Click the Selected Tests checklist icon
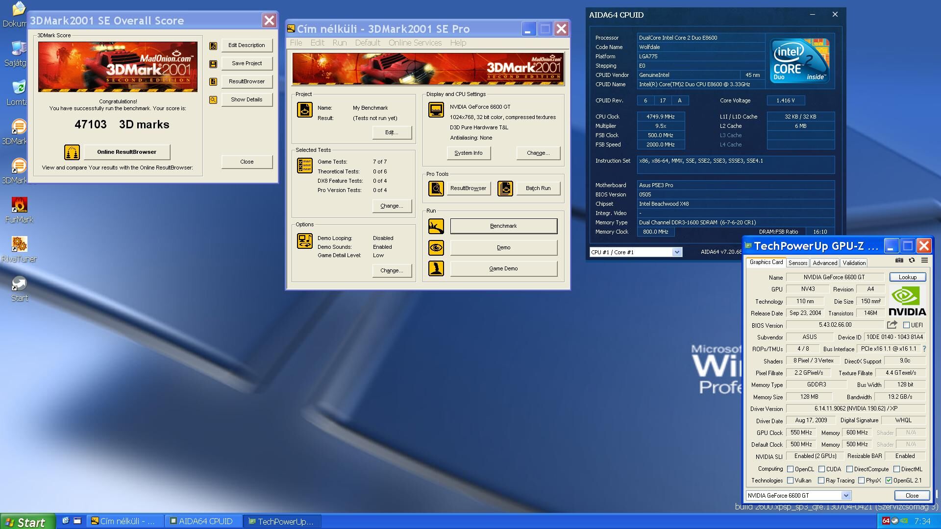 click(305, 166)
